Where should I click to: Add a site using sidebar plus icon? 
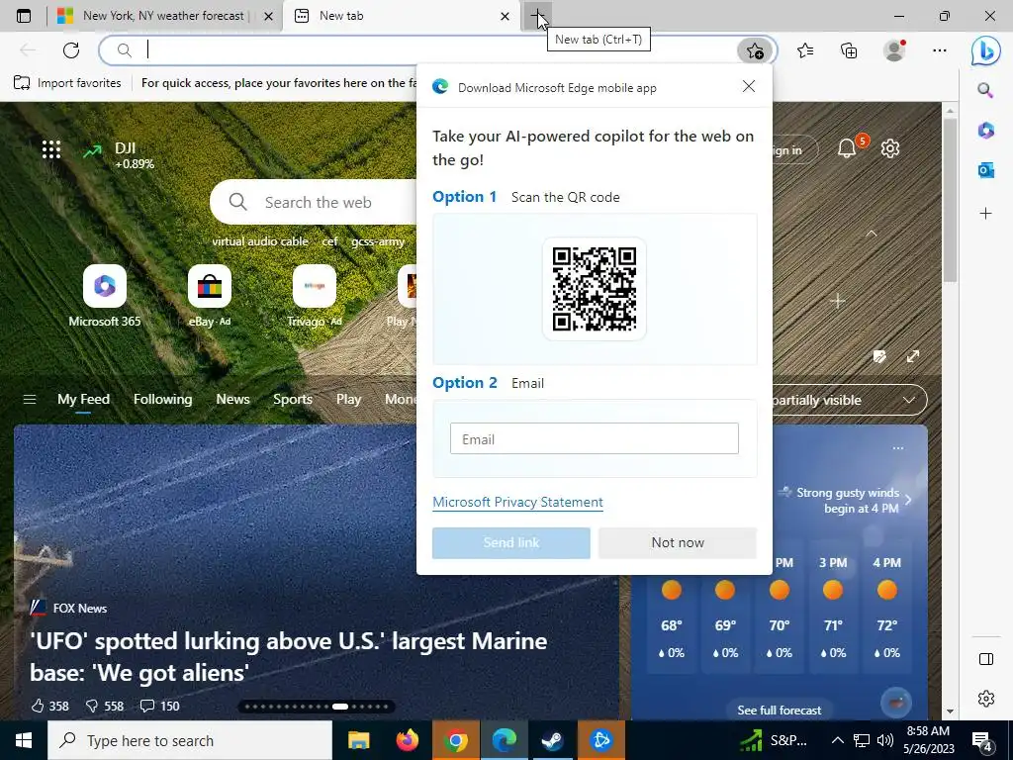(985, 214)
